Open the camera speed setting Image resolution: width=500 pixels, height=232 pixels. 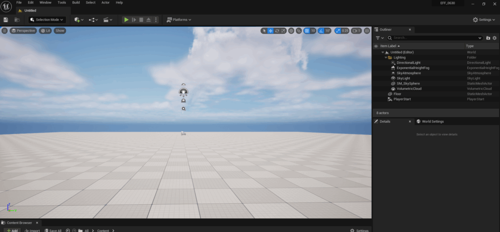(x=356, y=31)
